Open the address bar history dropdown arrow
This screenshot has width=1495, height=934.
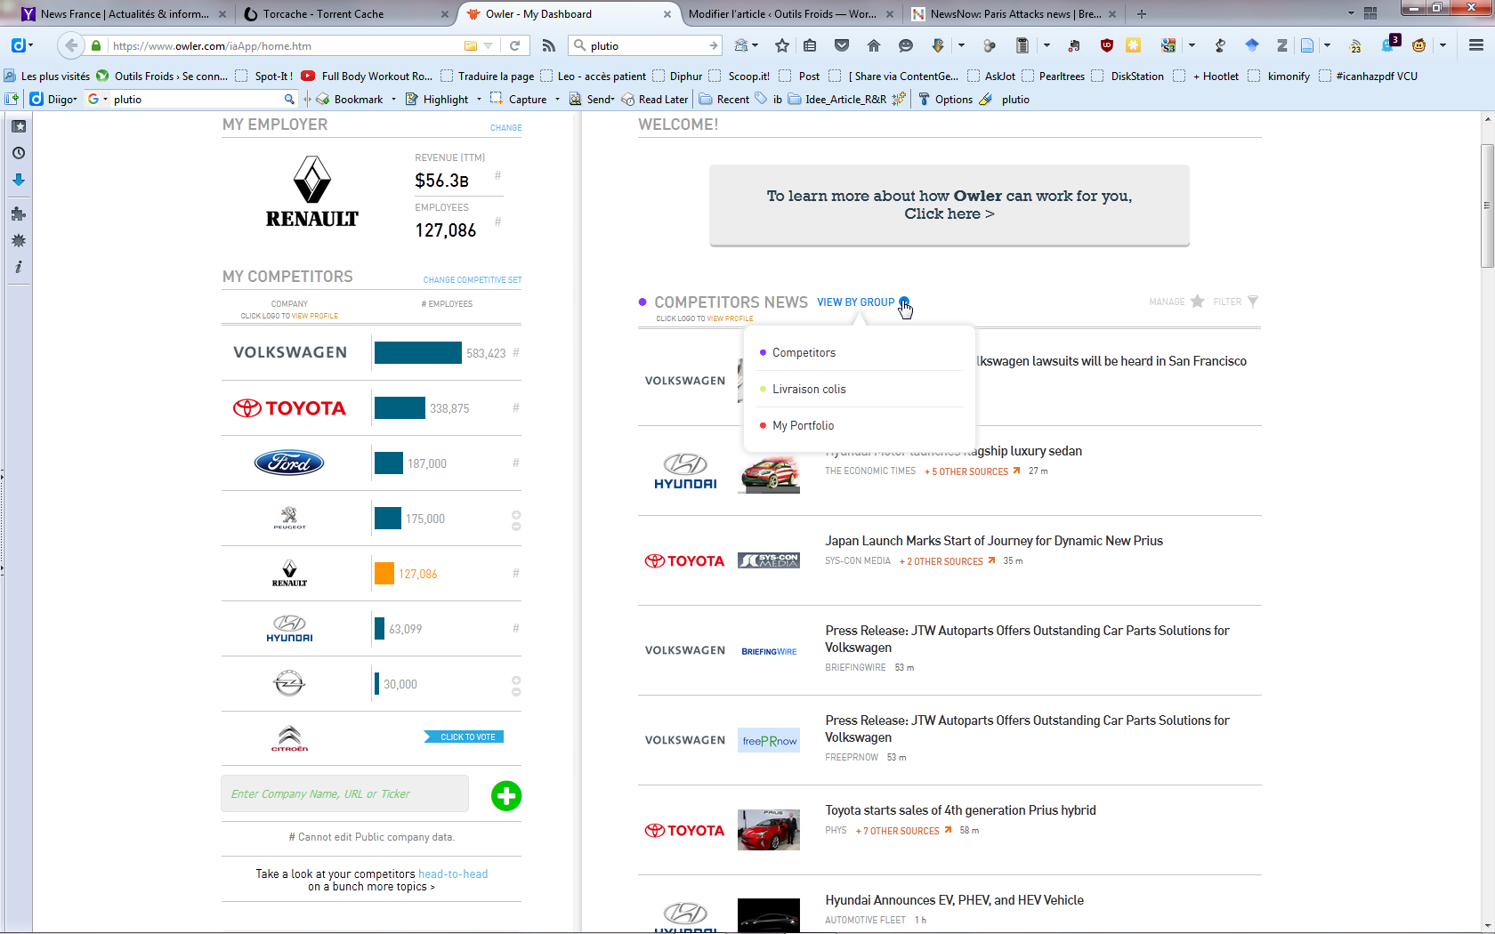pyautogui.click(x=489, y=45)
